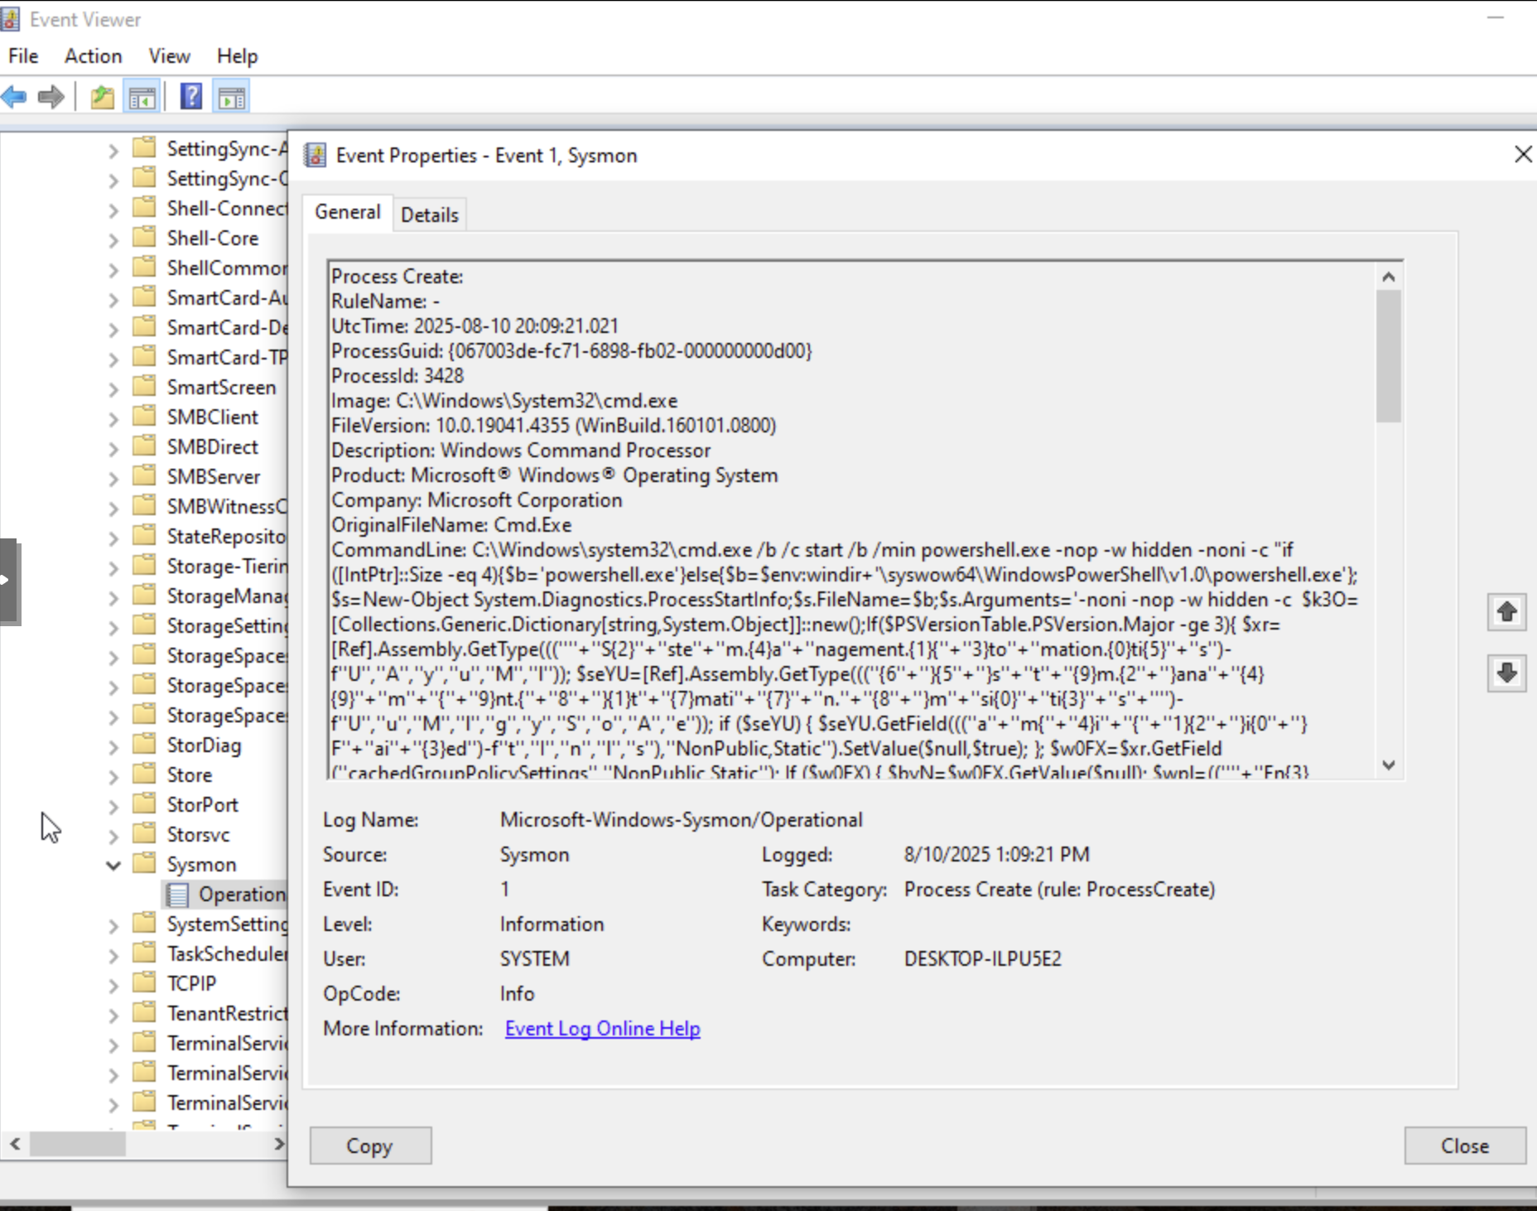The image size is (1537, 1211).
Task: Click the Store folder icon
Action: pyautogui.click(x=145, y=774)
